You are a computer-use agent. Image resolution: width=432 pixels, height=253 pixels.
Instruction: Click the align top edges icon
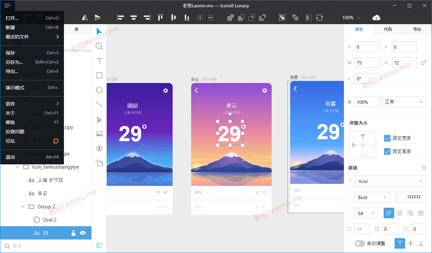tap(160, 18)
